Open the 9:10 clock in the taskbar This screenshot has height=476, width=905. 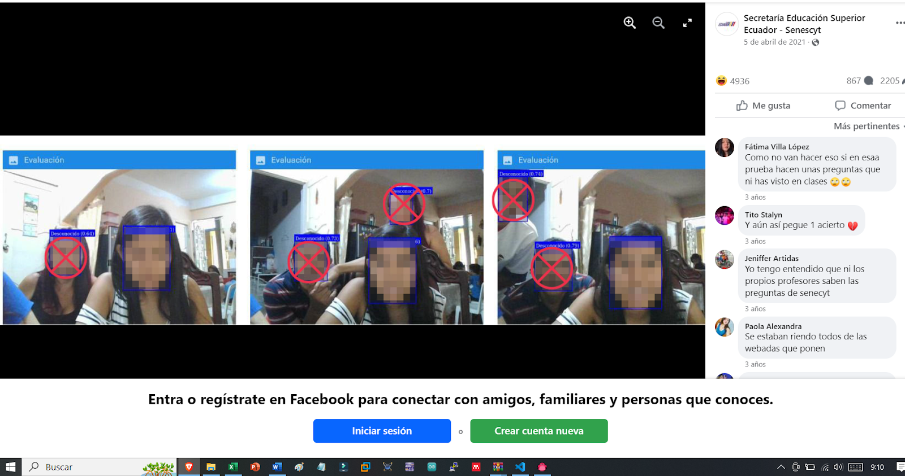877,467
